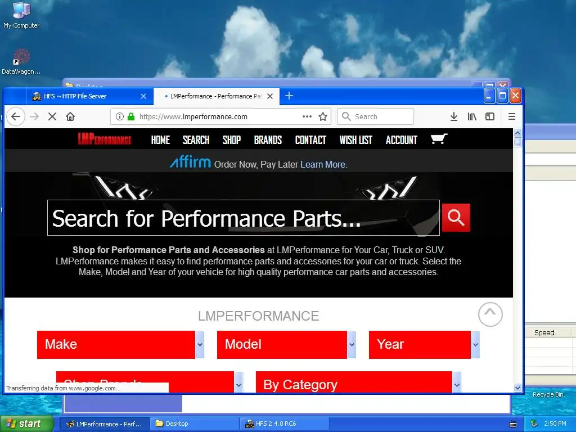576x432 pixels.
Task: Click the red magnifier search button
Action: (x=456, y=218)
